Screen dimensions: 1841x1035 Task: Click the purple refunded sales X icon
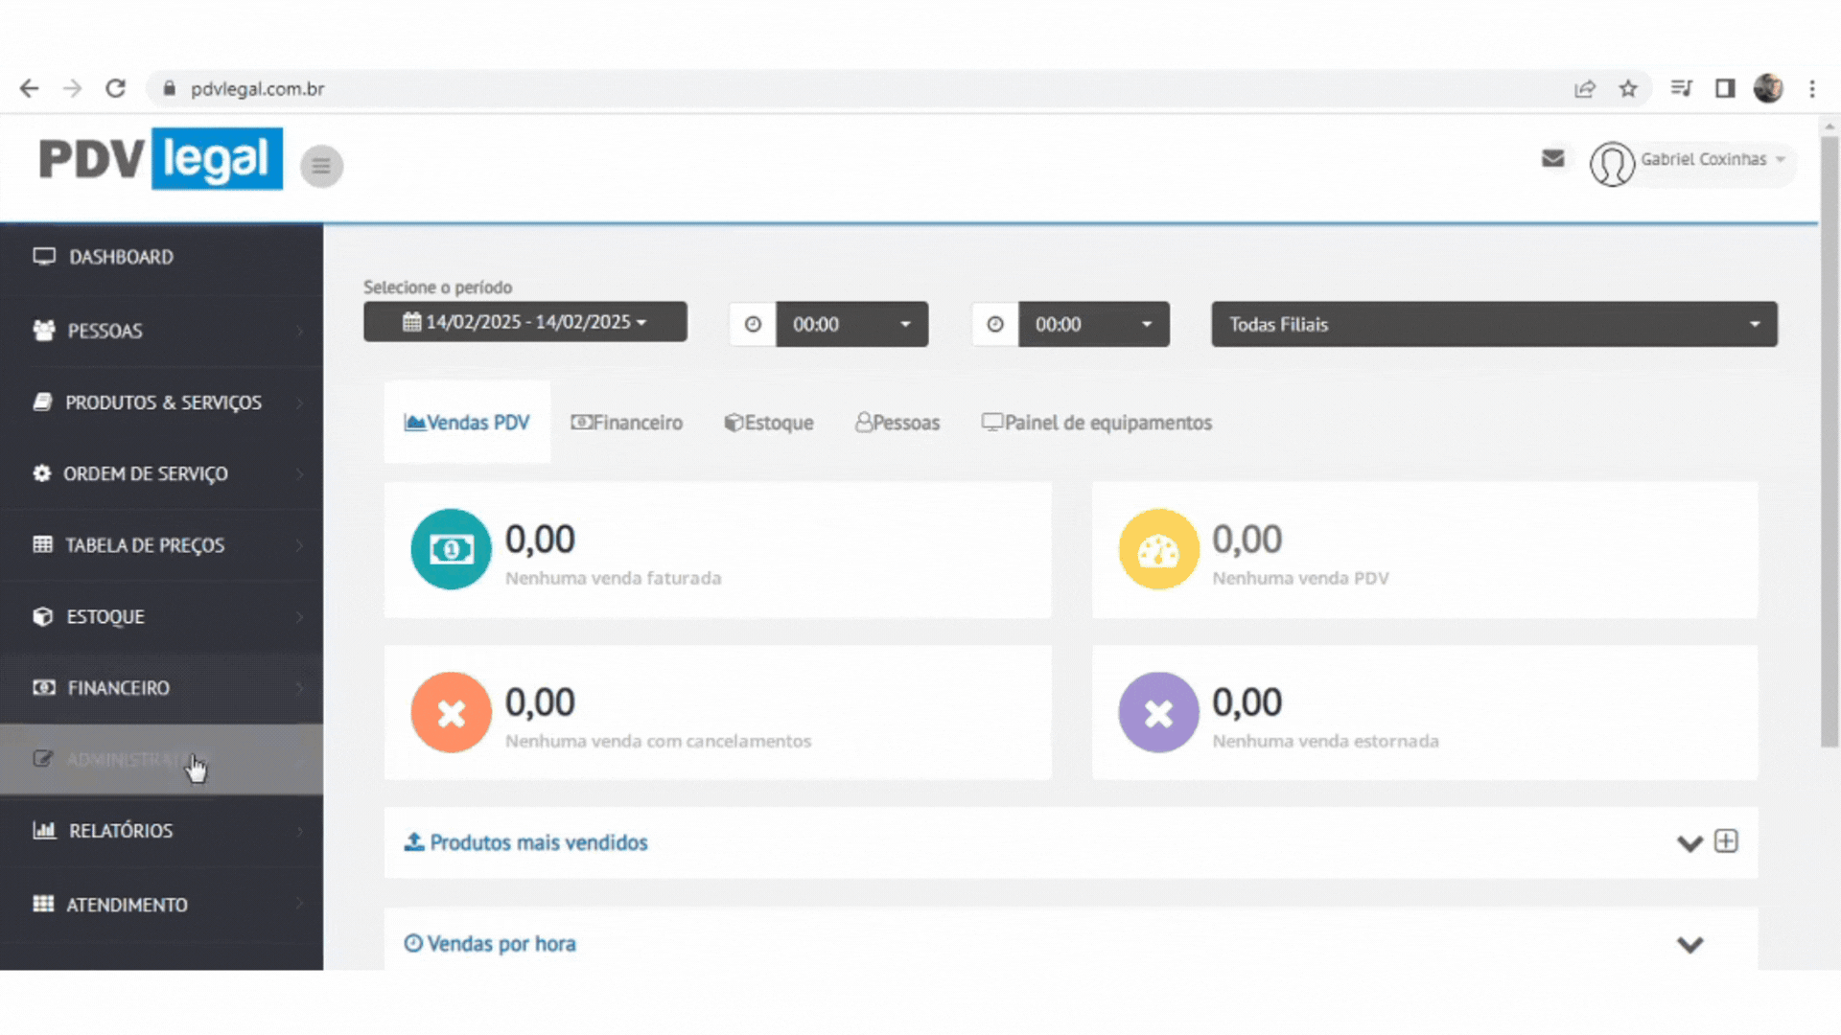click(1158, 713)
